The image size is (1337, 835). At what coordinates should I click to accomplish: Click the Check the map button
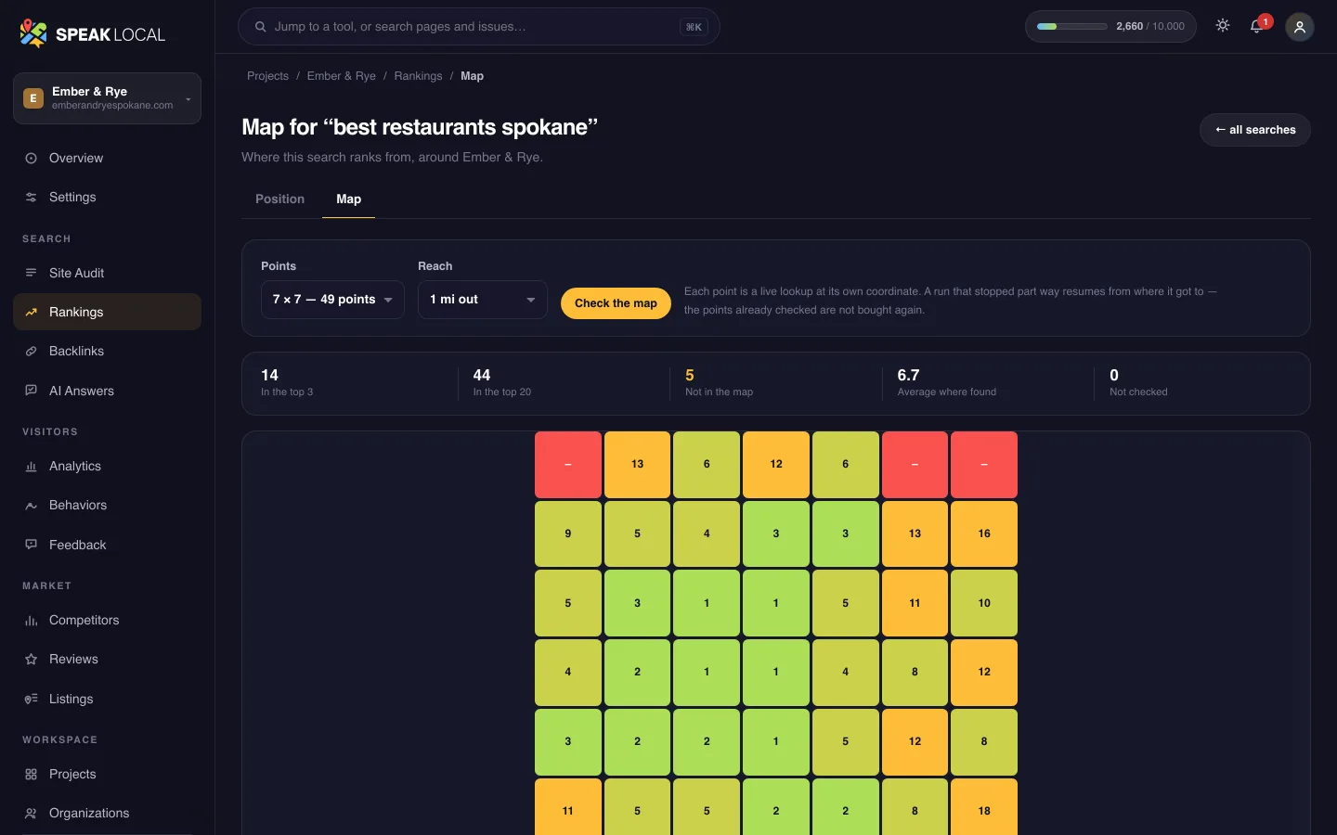(x=616, y=302)
